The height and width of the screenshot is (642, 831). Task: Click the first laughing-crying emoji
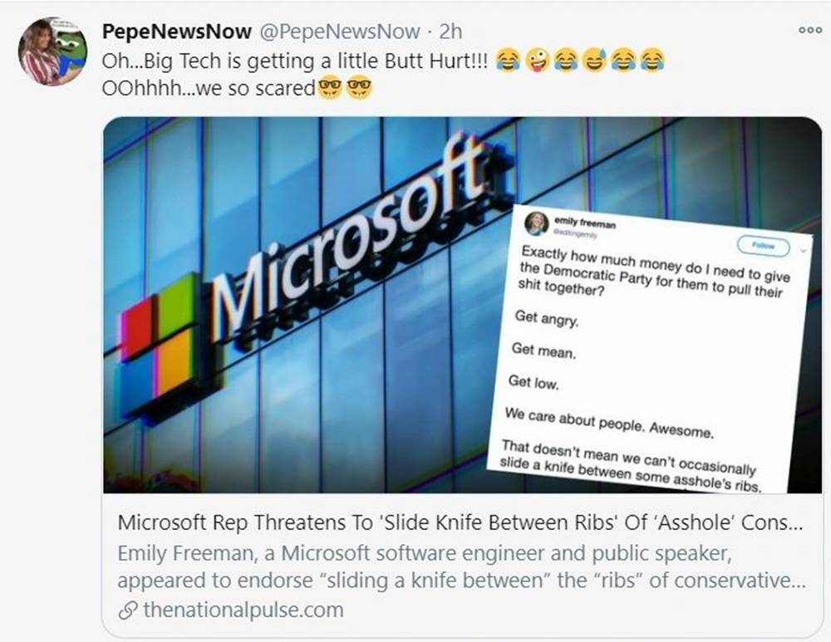coord(507,60)
